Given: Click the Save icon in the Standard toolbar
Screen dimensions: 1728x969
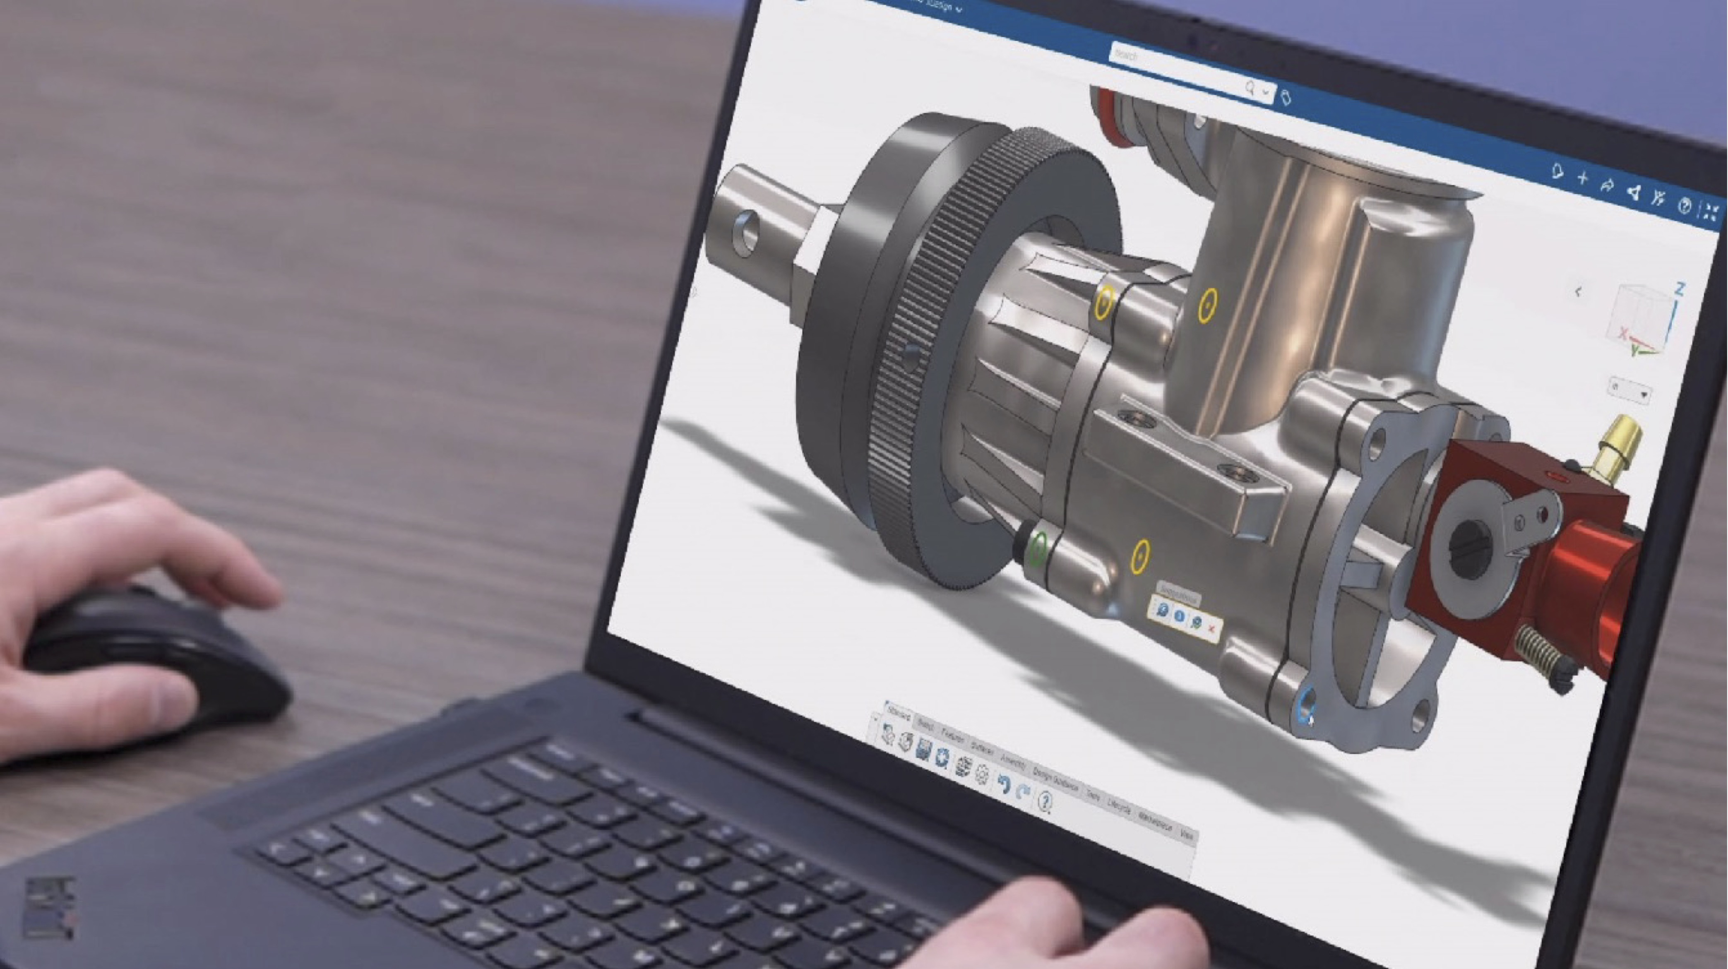Looking at the screenshot, I should pyautogui.click(x=924, y=750).
